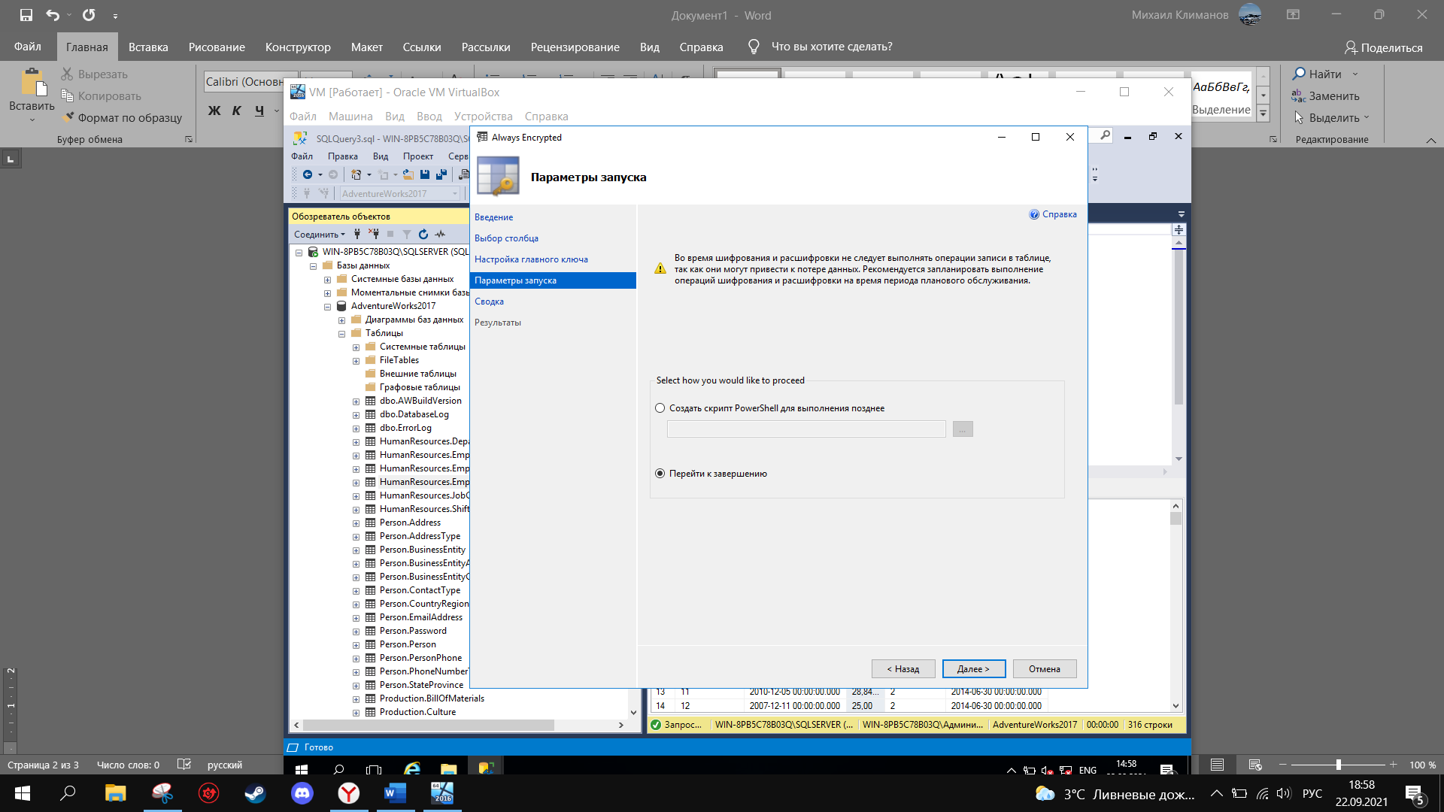This screenshot has width=1444, height=812.
Task: Click the Windows Start button on host taskbar
Action: tap(23, 793)
